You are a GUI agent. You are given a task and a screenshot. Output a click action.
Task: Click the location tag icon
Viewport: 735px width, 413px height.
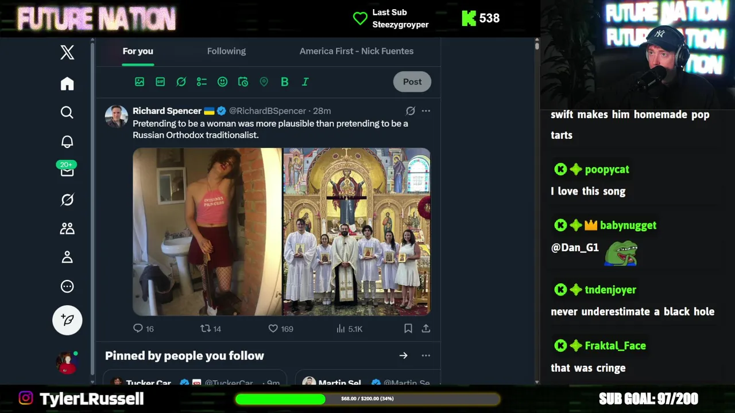pos(264,82)
